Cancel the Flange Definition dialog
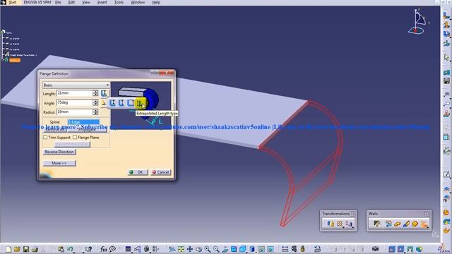The image size is (452, 254). 161,172
